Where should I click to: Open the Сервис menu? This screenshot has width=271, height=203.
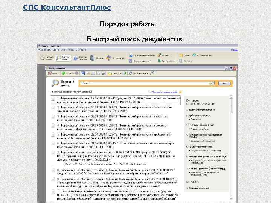pos(56,50)
